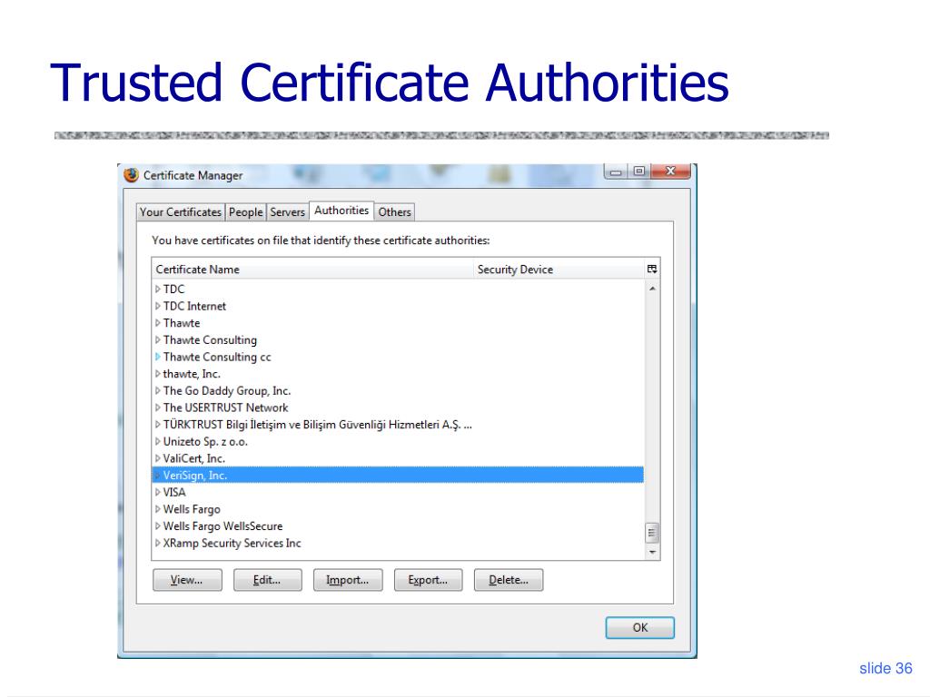Expand the Wells Fargo WellsSecure node
Screen dimensions: 930x697
[x=158, y=525]
